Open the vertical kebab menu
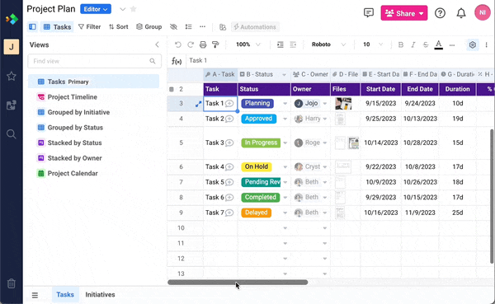495x304 pixels. pos(487,44)
